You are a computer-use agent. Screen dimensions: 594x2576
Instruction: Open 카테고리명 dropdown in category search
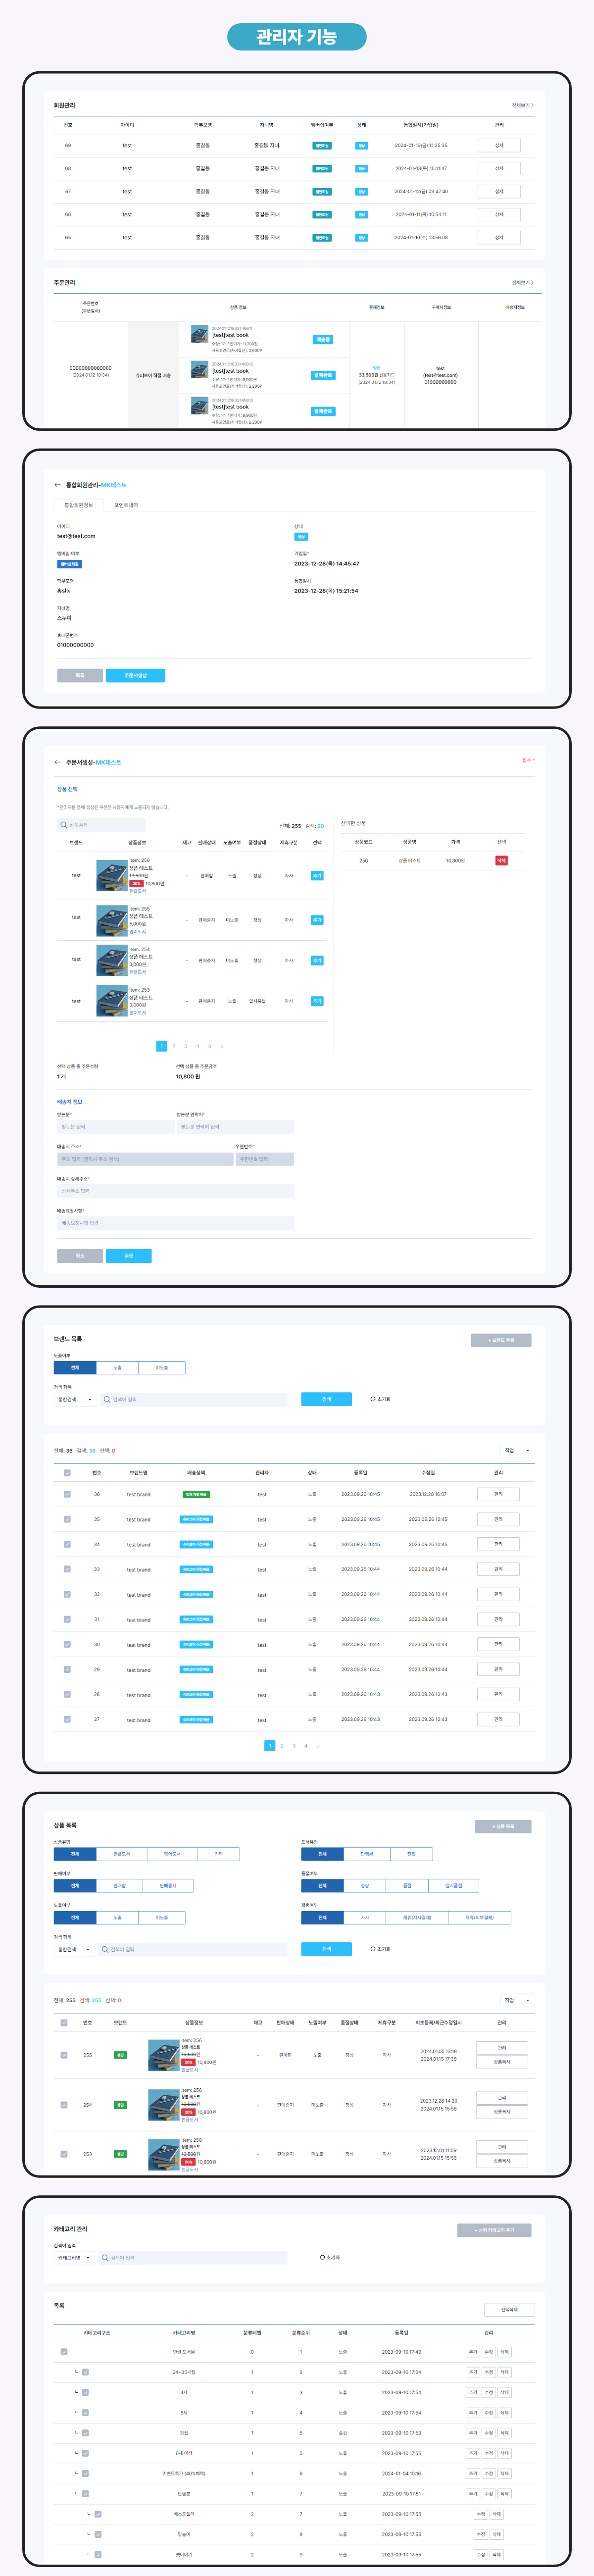(x=75, y=2257)
